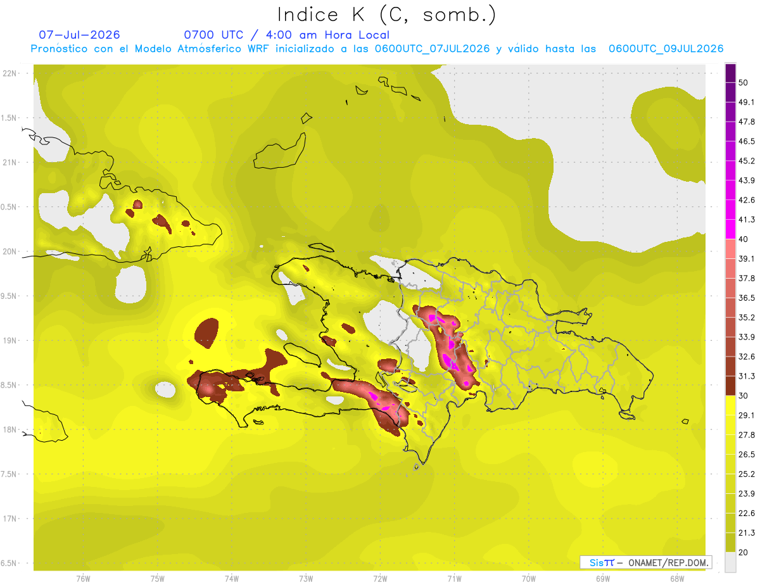Pick the colorbar value "30"
760x587 pixels.
pyautogui.click(x=744, y=396)
